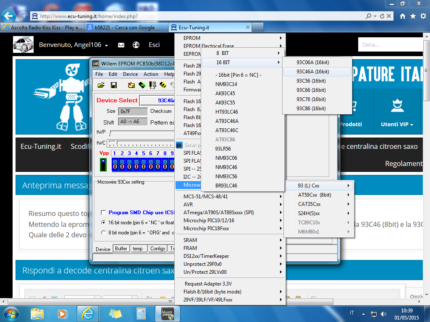430x322 pixels.
Task: Expand the 93 (L) Cxx submenu
Action: click(x=319, y=186)
